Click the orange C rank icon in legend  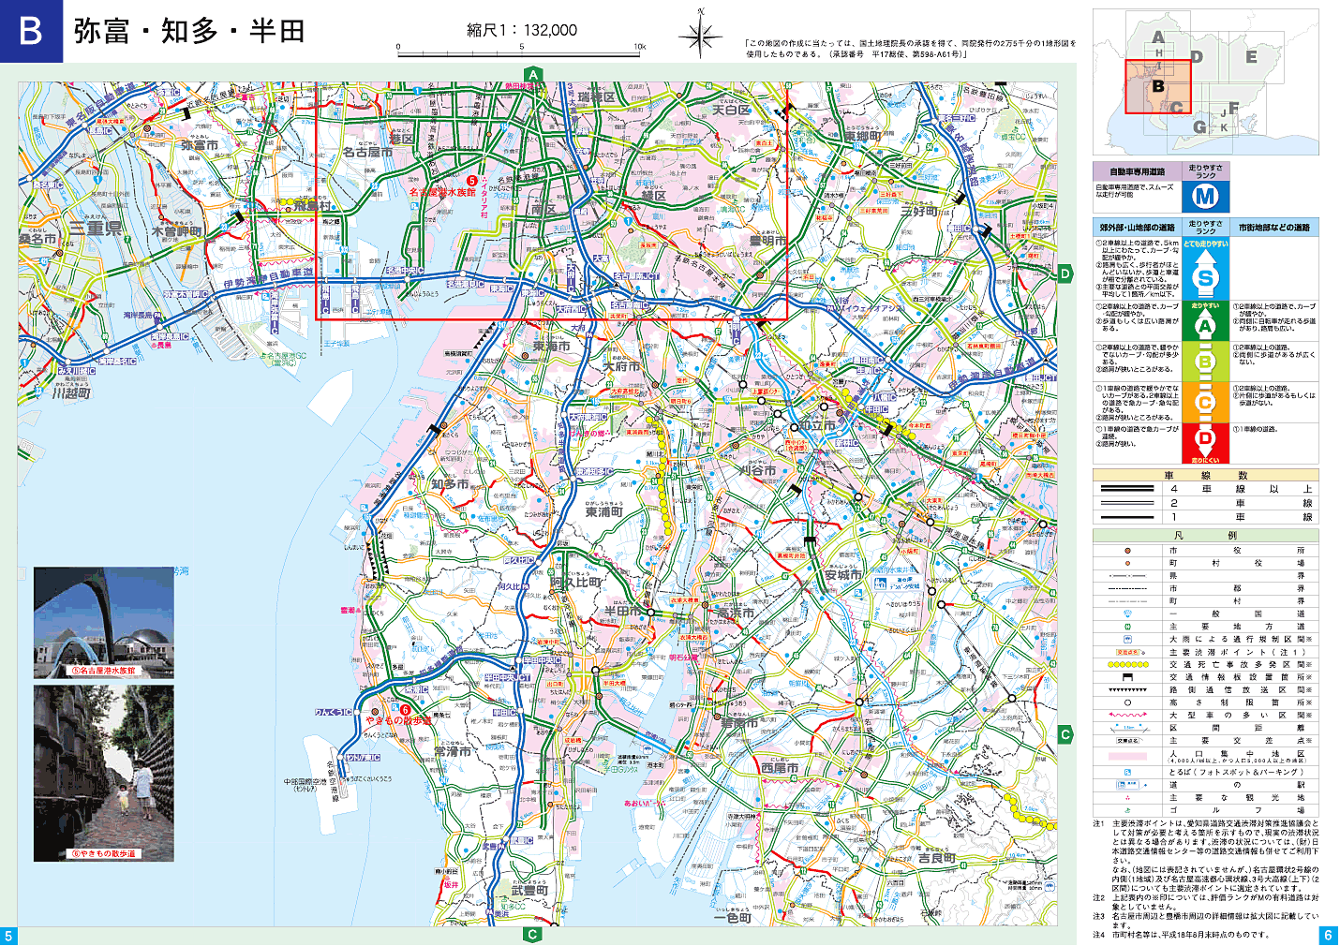click(x=1205, y=402)
